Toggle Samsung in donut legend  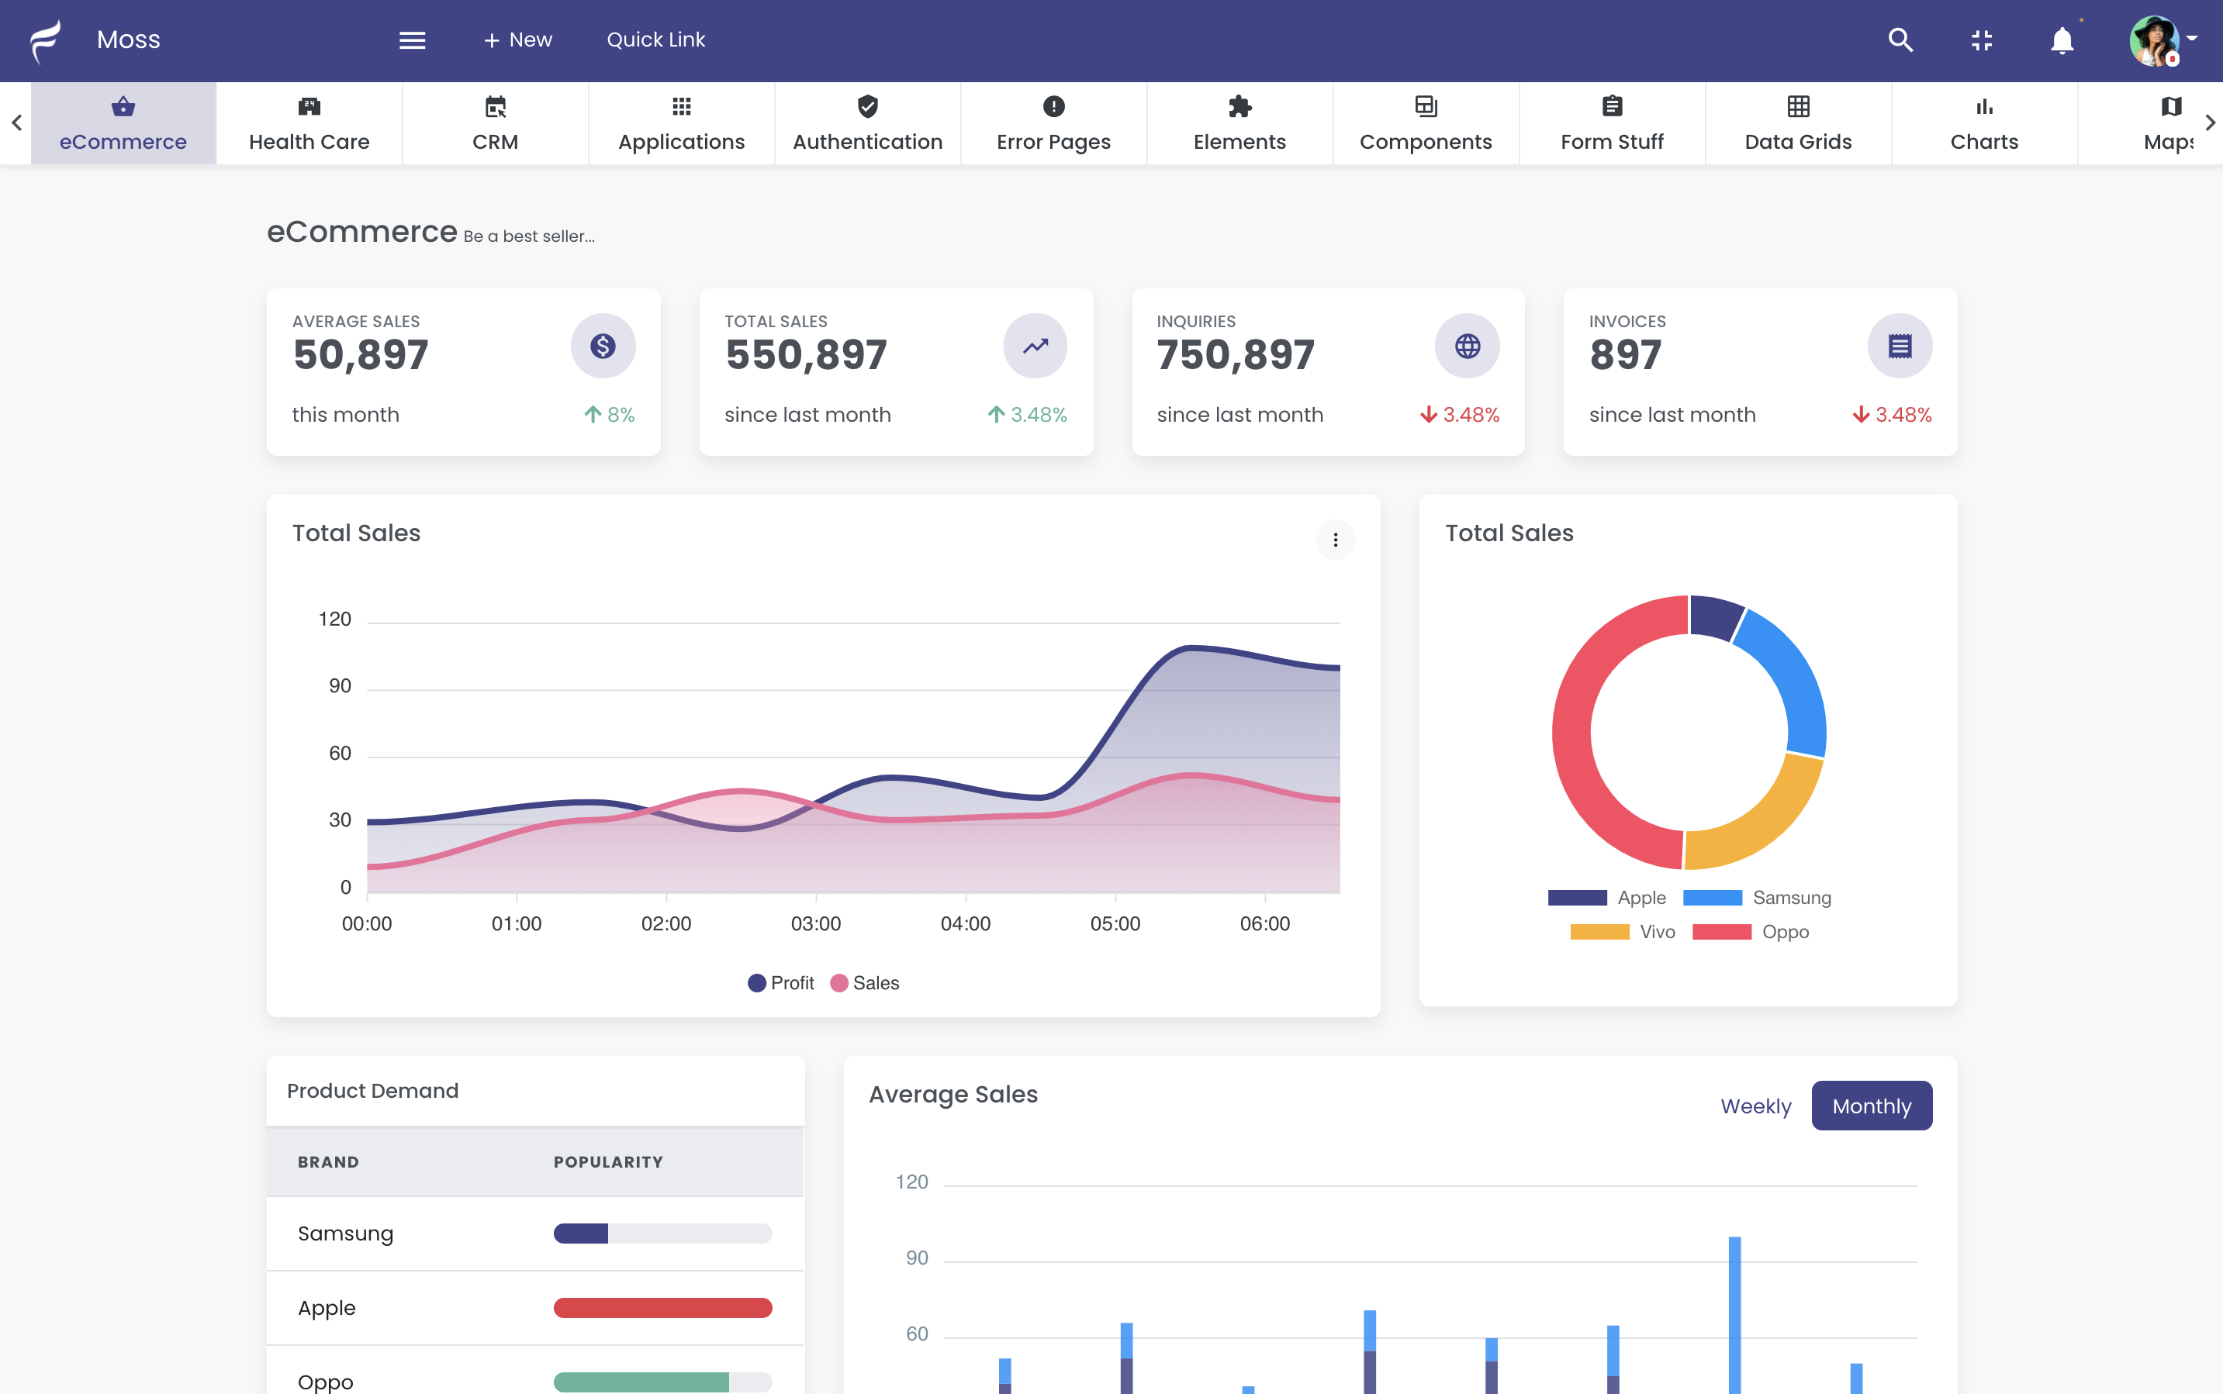(1757, 897)
